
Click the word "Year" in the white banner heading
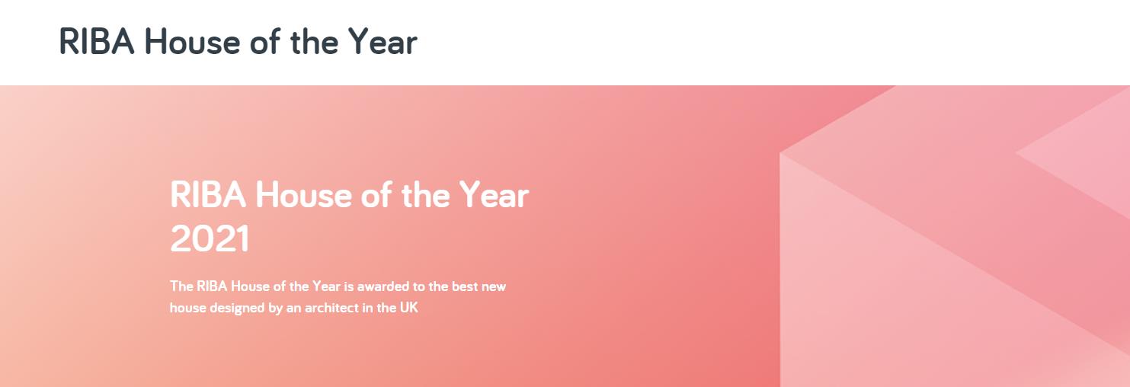pos(494,196)
